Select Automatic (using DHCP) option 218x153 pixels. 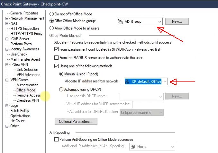[x=61, y=89]
